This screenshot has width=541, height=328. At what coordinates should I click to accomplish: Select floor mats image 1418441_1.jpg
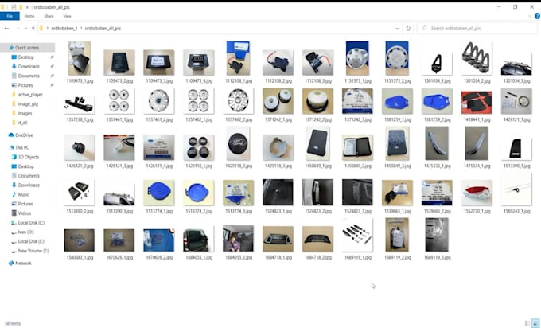(477, 102)
